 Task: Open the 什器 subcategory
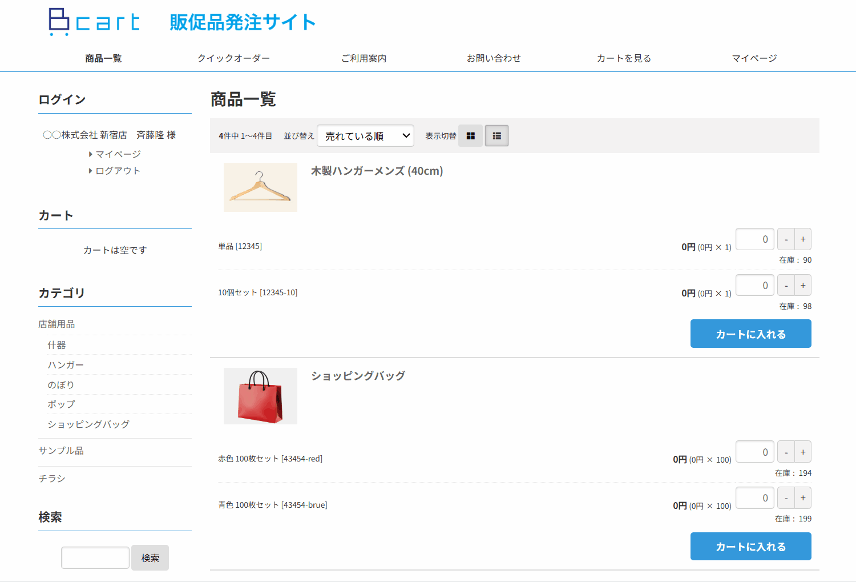pyautogui.click(x=56, y=345)
